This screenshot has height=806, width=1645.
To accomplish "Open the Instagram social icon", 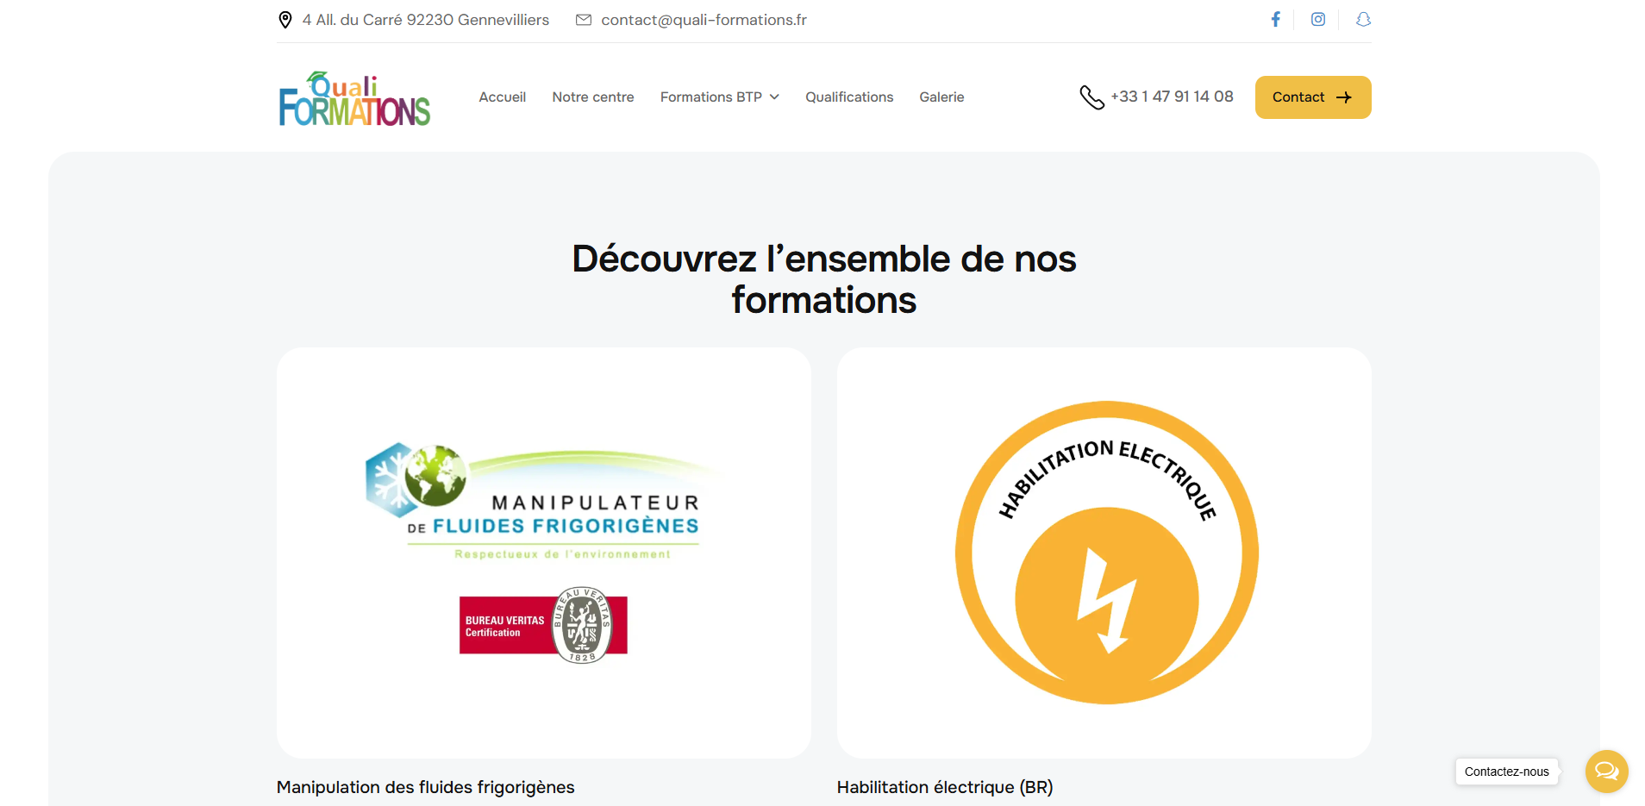I will pos(1318,19).
